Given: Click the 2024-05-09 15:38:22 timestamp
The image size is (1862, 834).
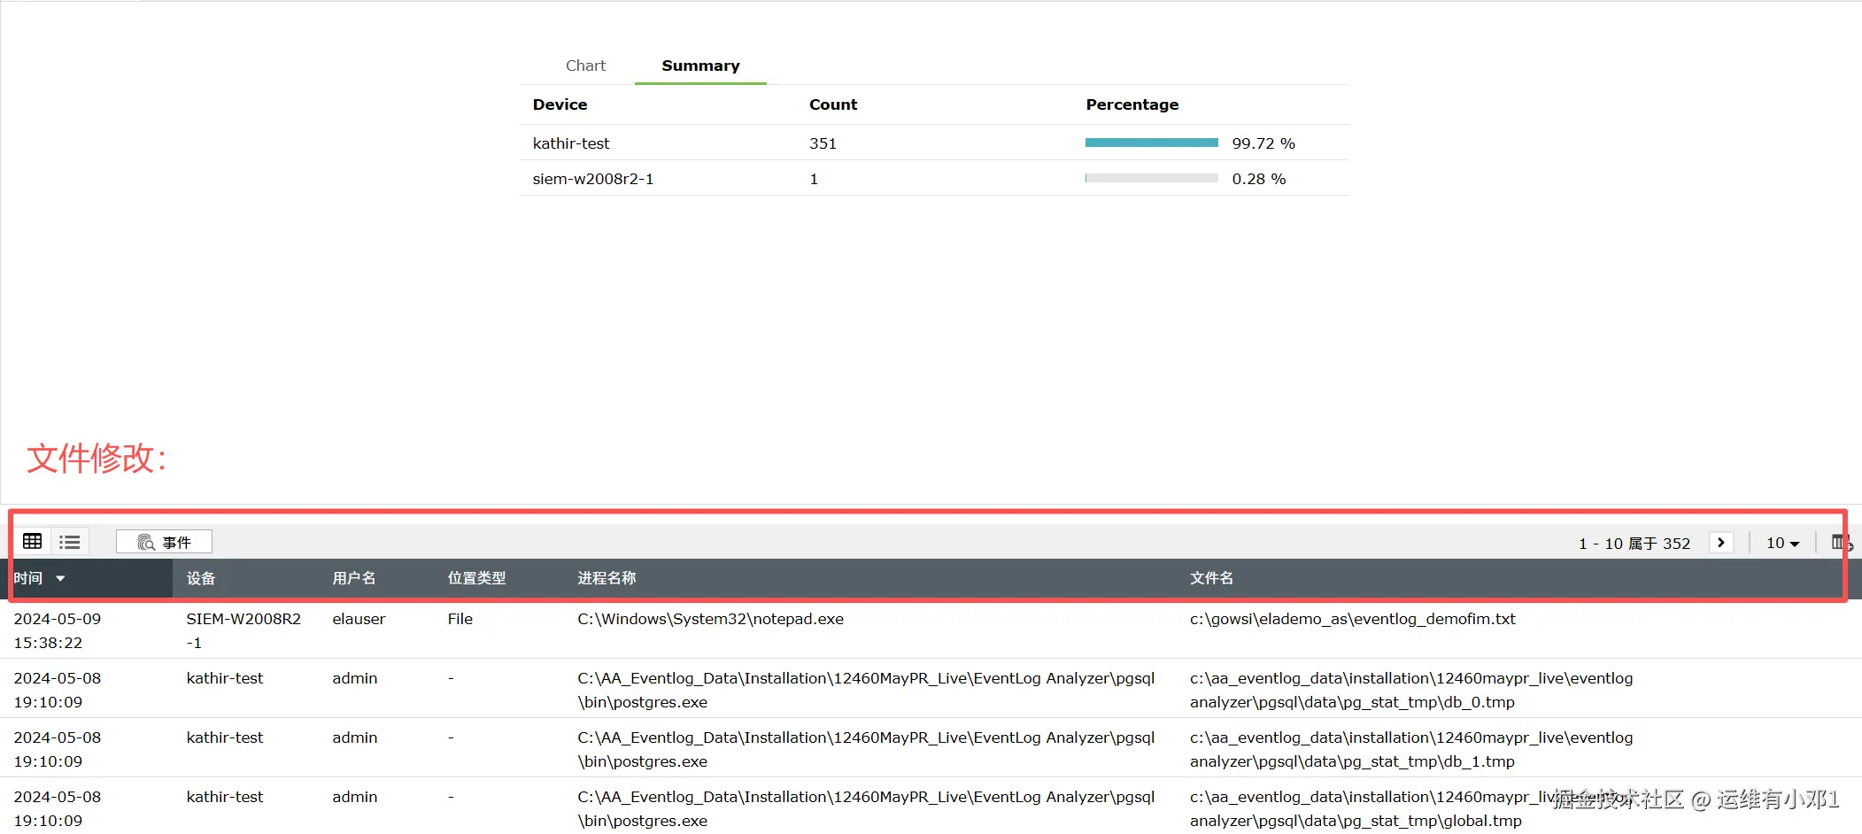Looking at the screenshot, I should (58, 630).
